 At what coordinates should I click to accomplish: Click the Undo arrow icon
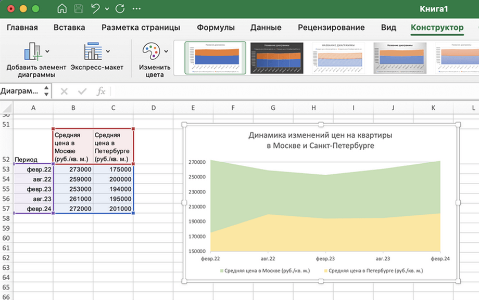point(95,8)
